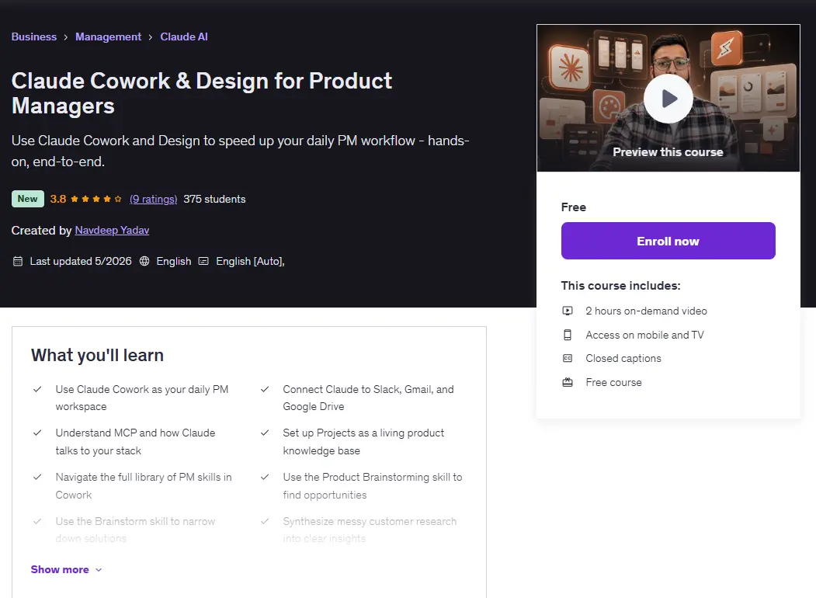Click the 3.8 rating number

pyautogui.click(x=57, y=199)
